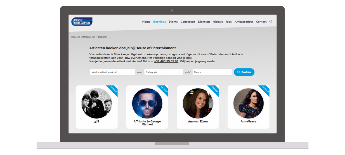Follow the 'hier' link for totaalpakketten

189,58
